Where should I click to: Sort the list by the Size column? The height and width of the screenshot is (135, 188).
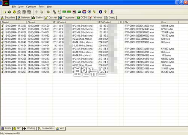coord(169,22)
